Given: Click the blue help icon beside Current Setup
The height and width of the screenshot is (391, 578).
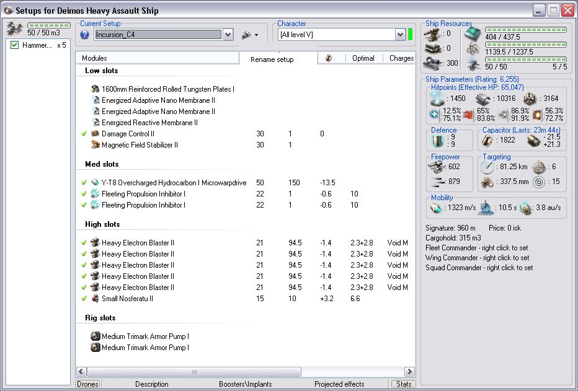Looking at the screenshot, I should (85, 35).
